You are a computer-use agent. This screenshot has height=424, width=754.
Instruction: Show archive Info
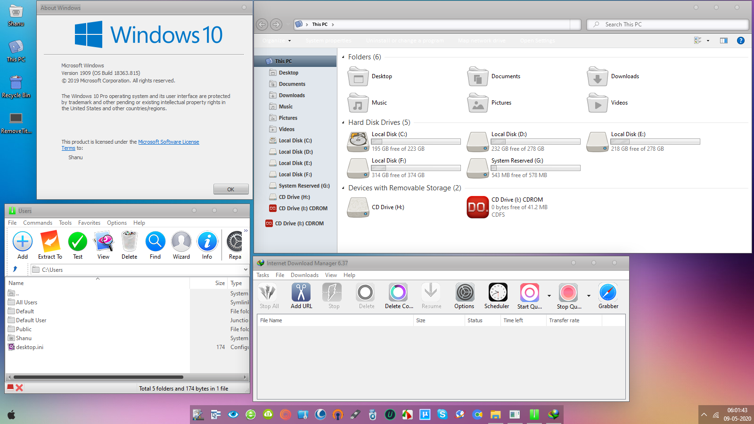tap(207, 242)
